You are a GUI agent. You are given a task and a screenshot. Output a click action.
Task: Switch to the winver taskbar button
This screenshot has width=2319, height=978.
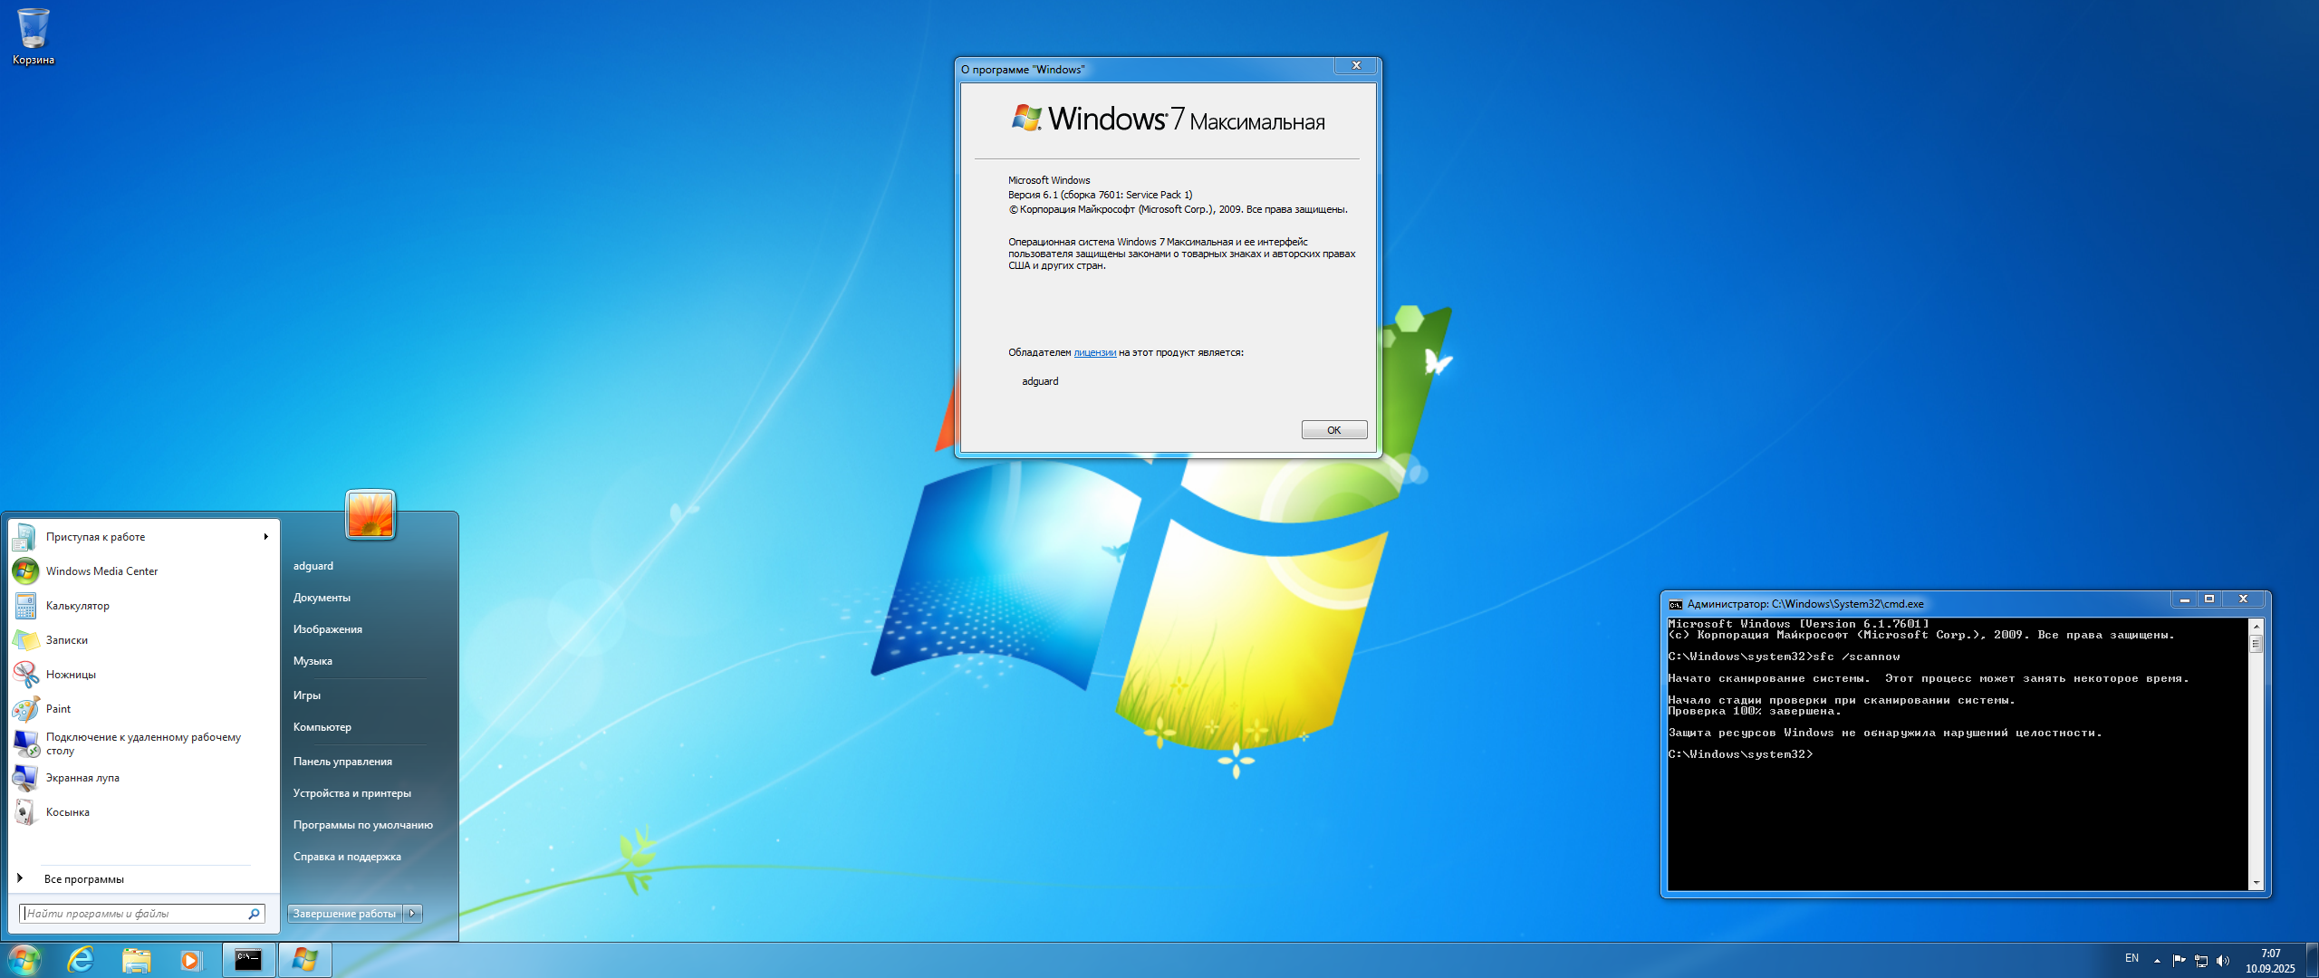click(x=304, y=960)
